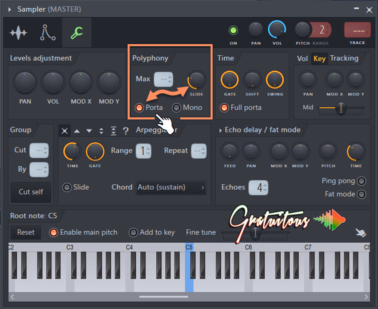Click the root note Reset button
Screen dimensions: 378x309
point(26,232)
